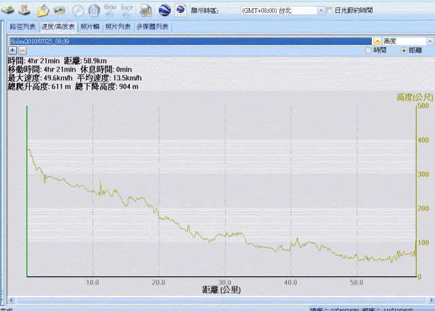Click the 距離: 58.9km text

click(85, 61)
